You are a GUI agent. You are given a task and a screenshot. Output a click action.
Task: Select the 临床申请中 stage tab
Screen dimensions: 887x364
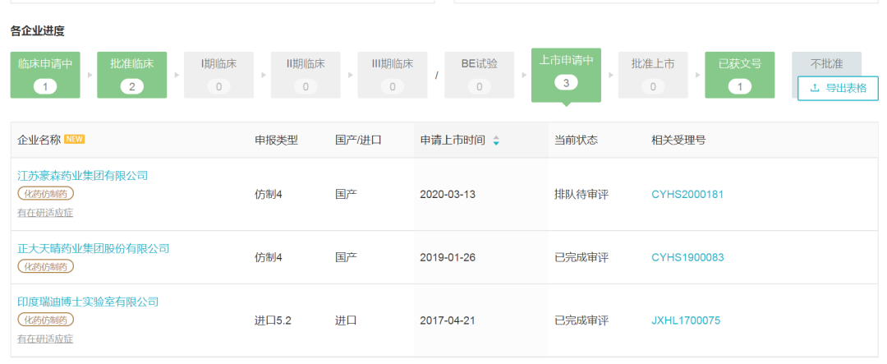45,75
